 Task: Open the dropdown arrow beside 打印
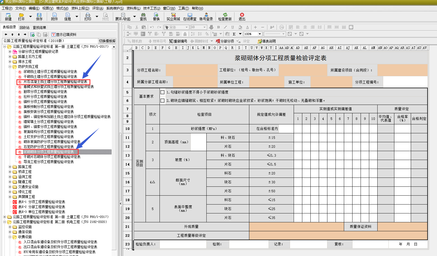(x=97, y=17)
